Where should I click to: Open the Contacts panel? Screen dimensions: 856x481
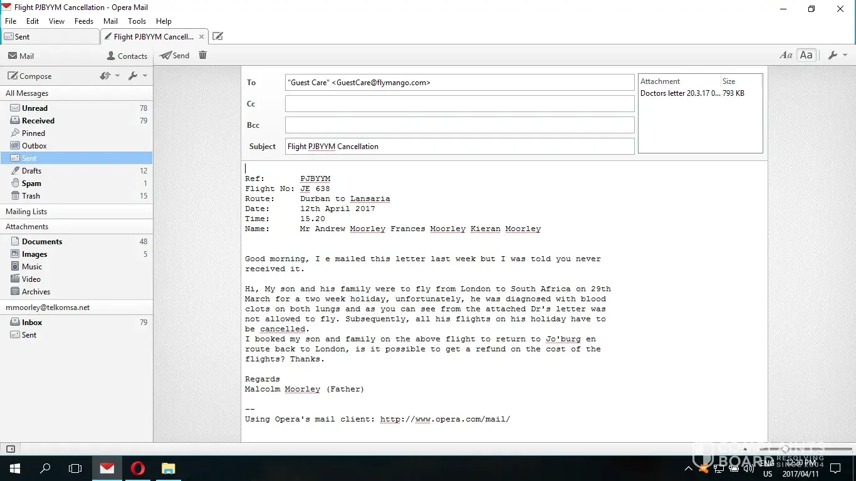click(127, 56)
